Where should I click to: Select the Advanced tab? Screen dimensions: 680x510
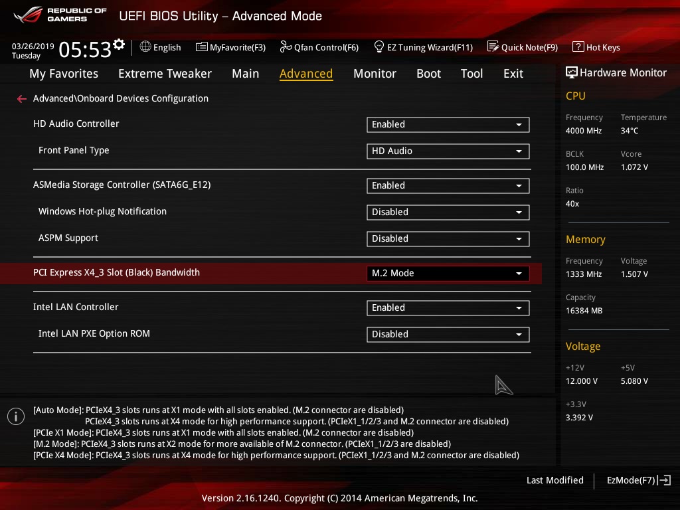[306, 74]
